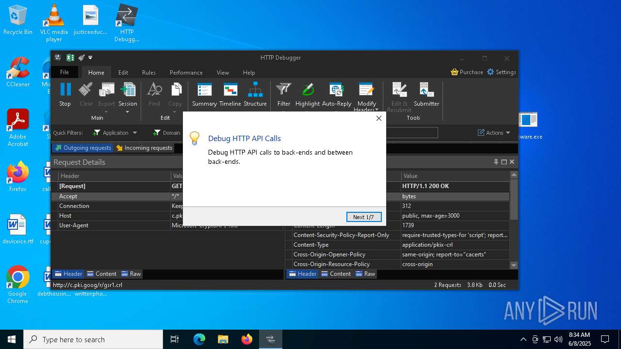Open Settings gear in HTTP Debugger

tap(490, 72)
